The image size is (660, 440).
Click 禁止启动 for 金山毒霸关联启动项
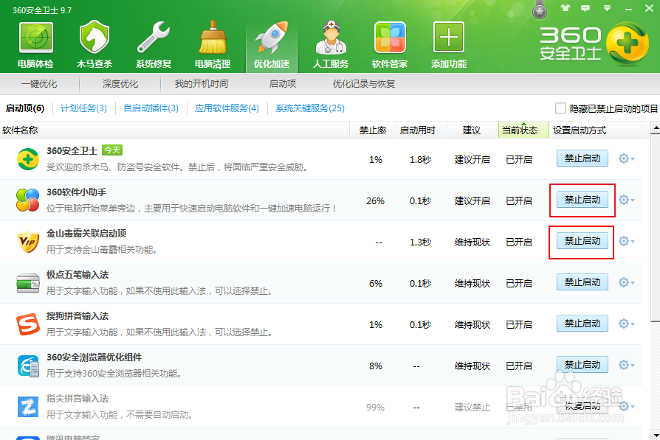pos(582,240)
